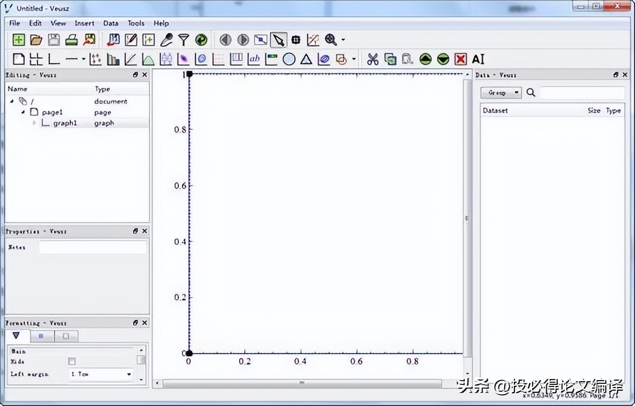
Task: Move selected widget down green arrow
Action: 443,59
